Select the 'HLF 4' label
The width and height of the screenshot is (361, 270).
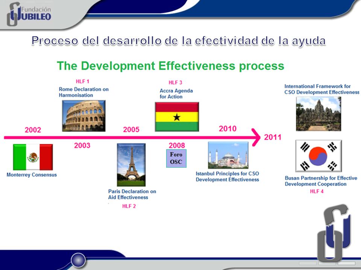pos(317,191)
